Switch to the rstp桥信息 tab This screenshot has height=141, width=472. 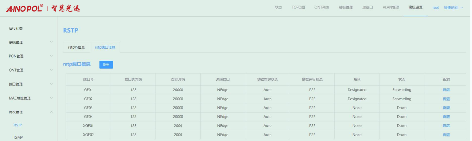click(76, 47)
